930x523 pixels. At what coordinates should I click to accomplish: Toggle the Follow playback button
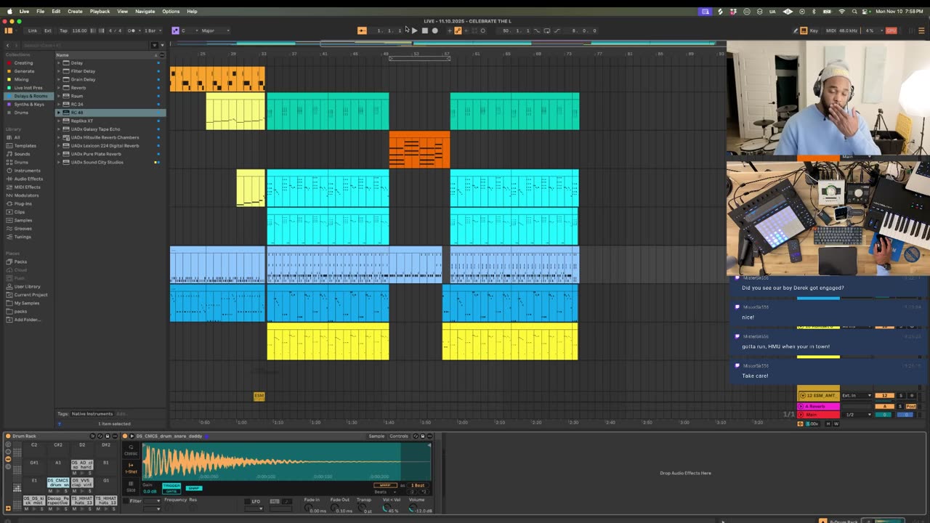362,31
